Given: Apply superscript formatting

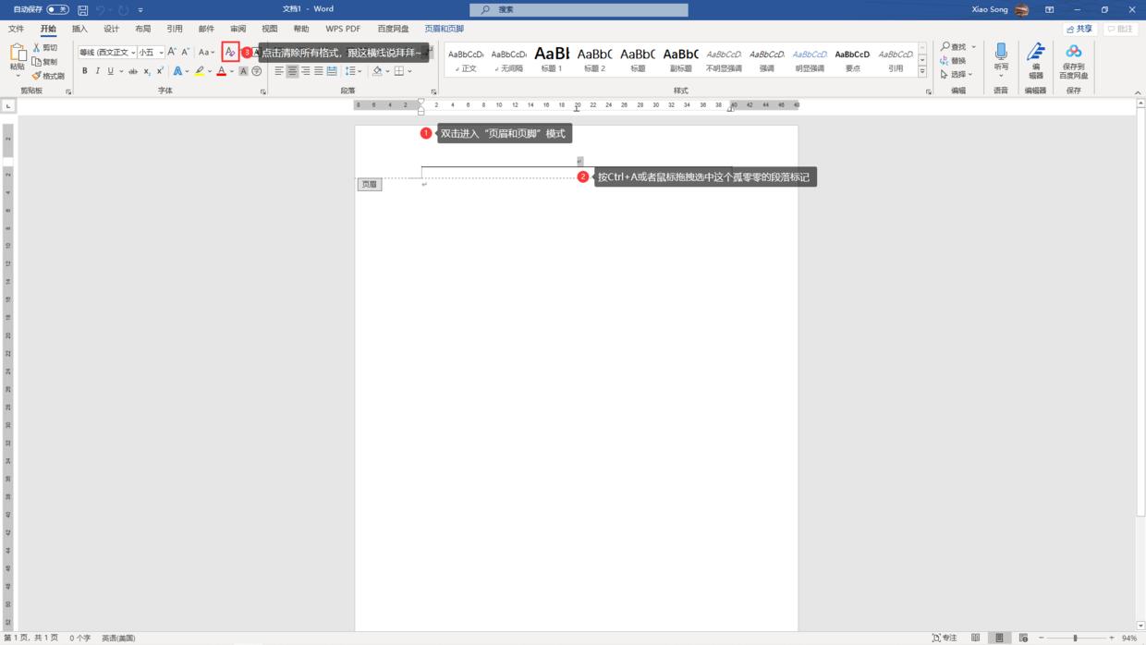Looking at the screenshot, I should (x=160, y=71).
